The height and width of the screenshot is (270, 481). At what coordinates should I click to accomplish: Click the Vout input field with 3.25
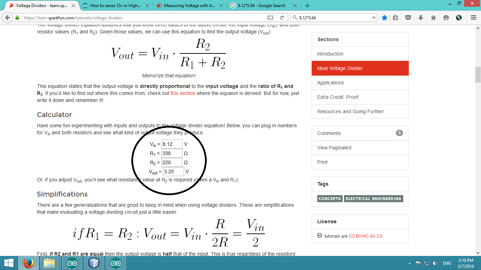pos(174,172)
